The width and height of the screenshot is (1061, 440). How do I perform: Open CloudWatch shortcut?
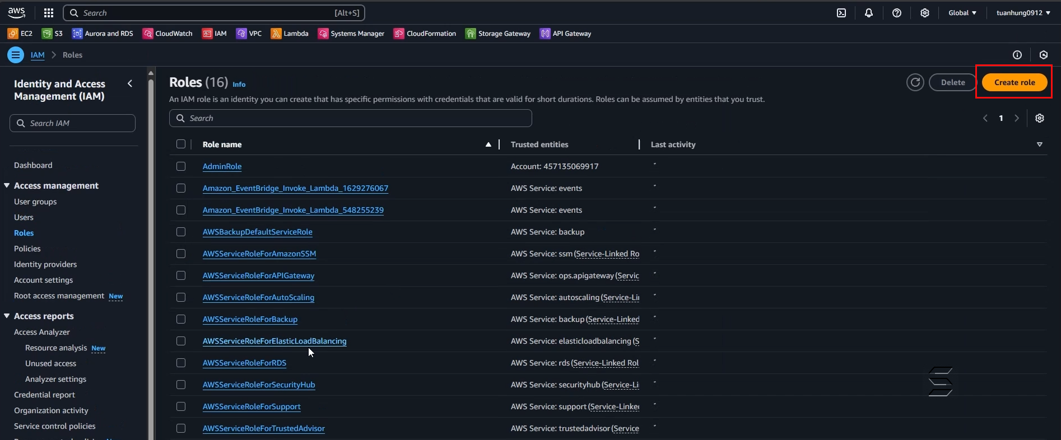[x=167, y=34]
